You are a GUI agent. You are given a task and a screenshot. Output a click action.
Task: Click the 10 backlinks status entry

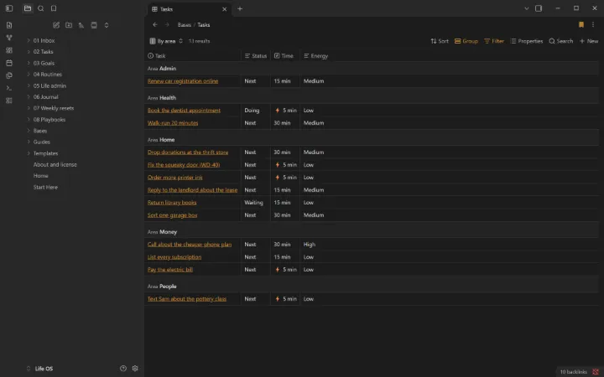[573, 372]
